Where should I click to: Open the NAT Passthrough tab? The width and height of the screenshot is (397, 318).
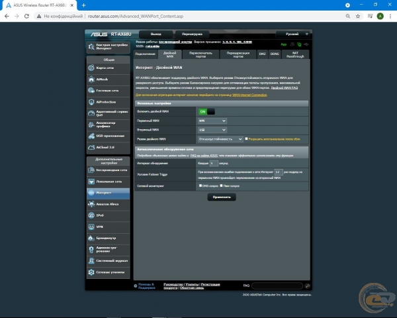(295, 54)
